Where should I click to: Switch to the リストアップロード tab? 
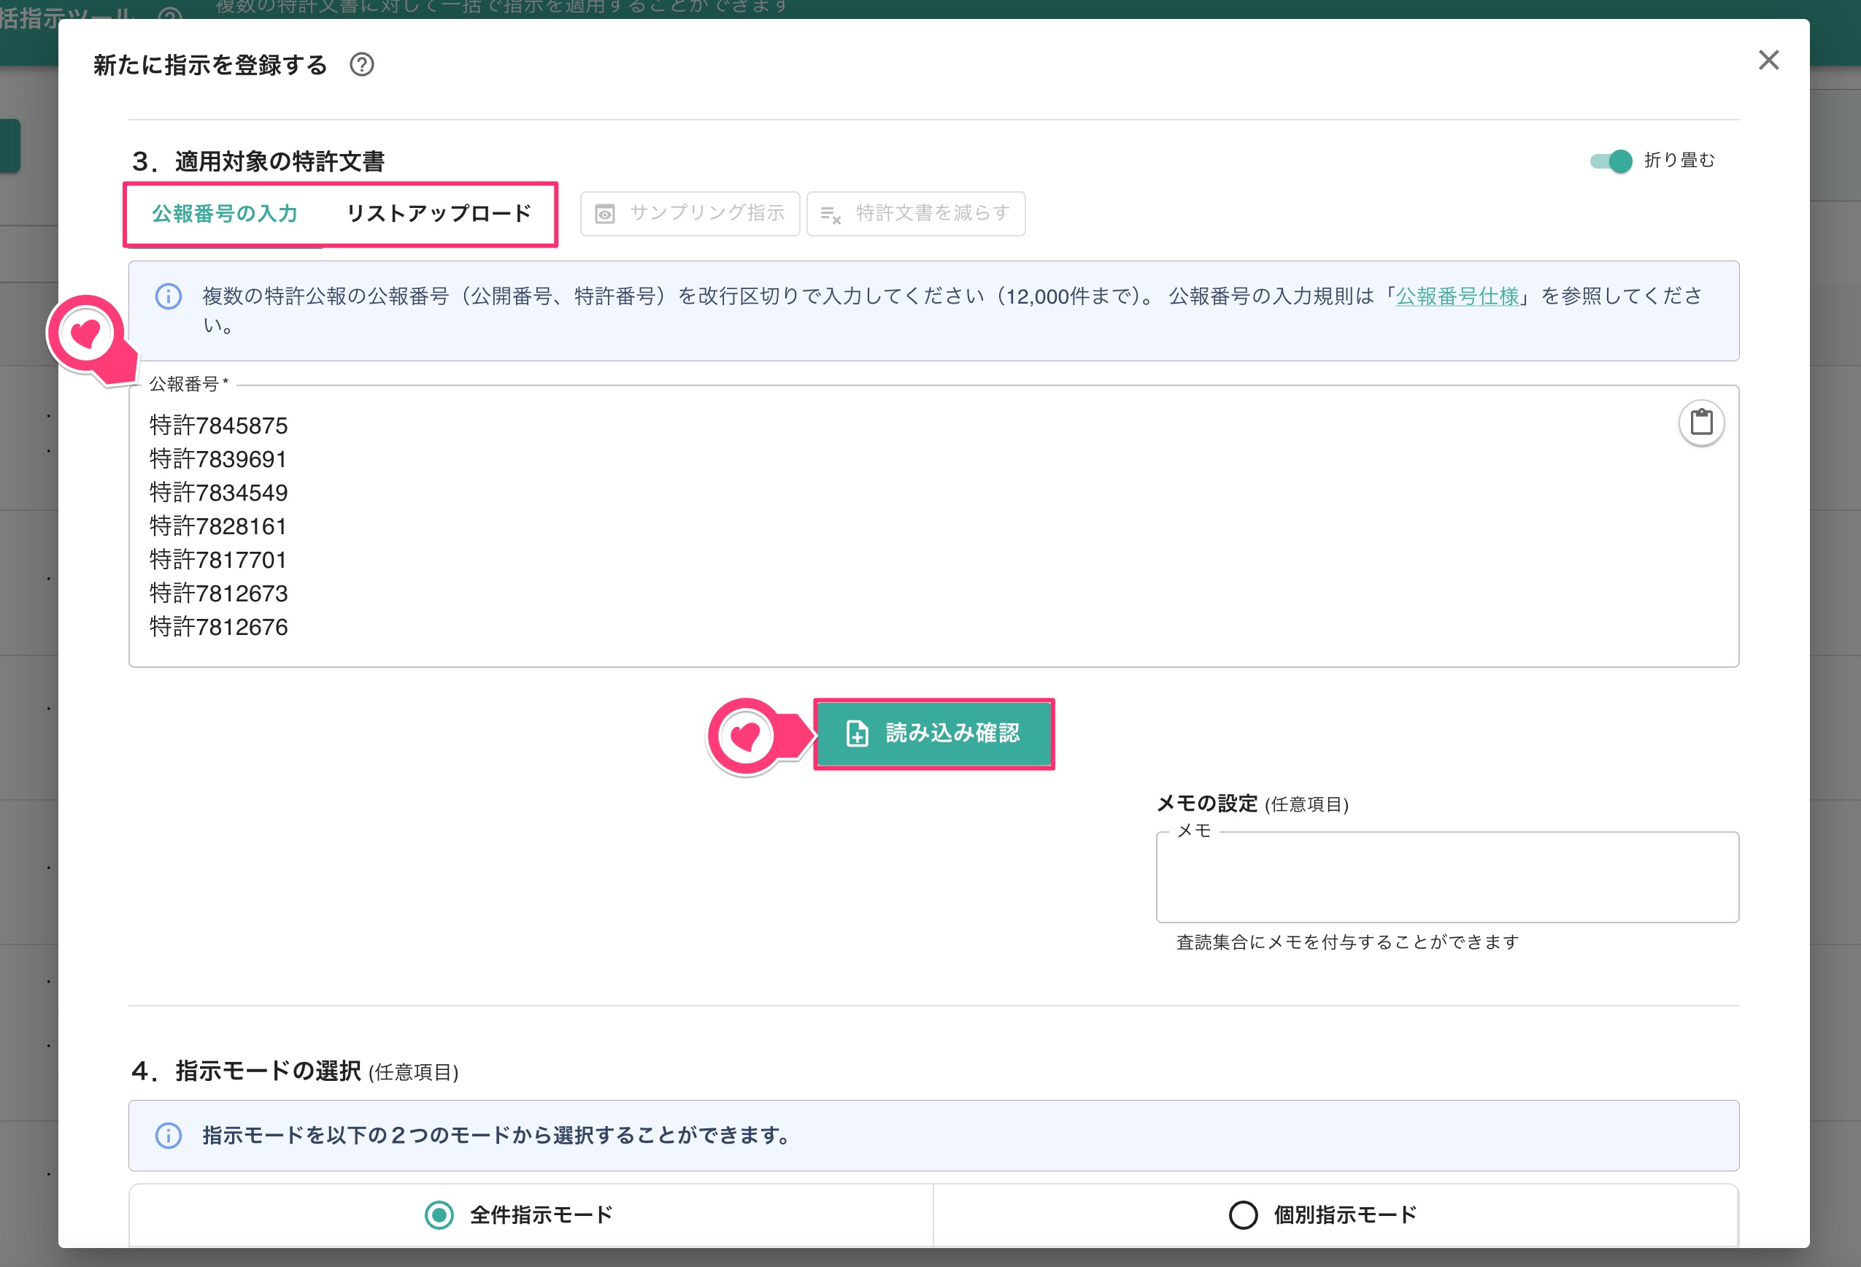coord(439,214)
